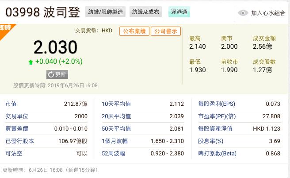Screen dimensions: 290x178
Task: Click the 10天平均值 label
Action: [x=116, y=104]
